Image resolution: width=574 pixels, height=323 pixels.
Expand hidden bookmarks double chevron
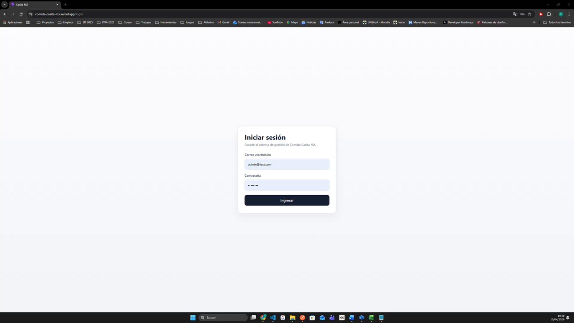tap(534, 22)
